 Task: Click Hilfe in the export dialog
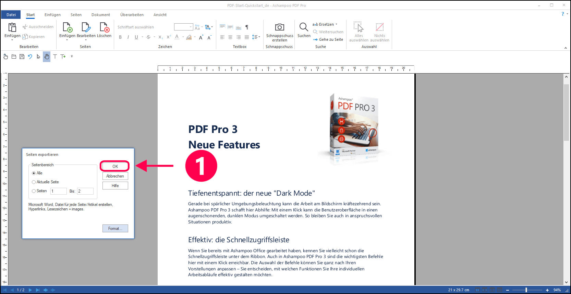(115, 186)
